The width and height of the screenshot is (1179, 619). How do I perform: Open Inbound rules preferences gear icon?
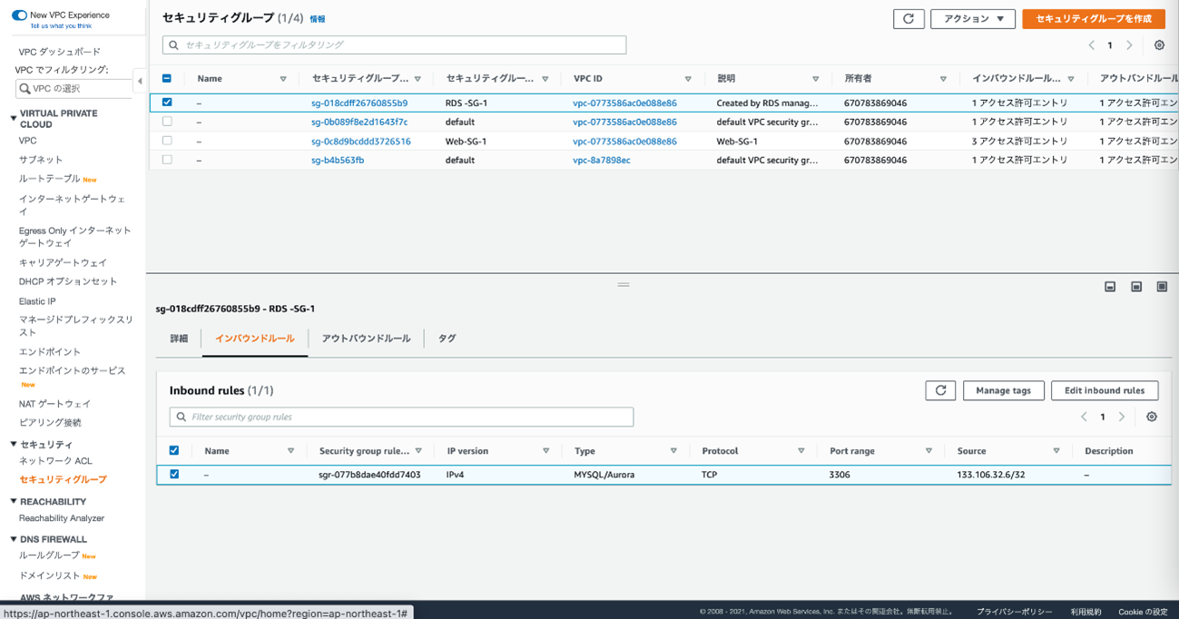pyautogui.click(x=1152, y=417)
